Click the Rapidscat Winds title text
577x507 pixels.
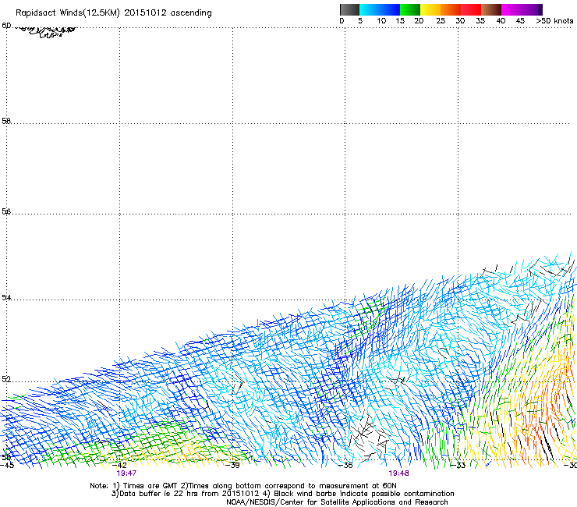click(x=114, y=13)
